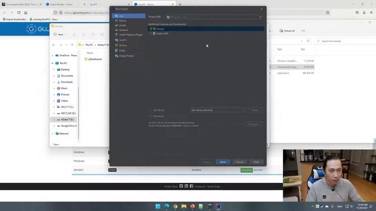
Task: Click the Configure button in library section
Action: pos(253,124)
